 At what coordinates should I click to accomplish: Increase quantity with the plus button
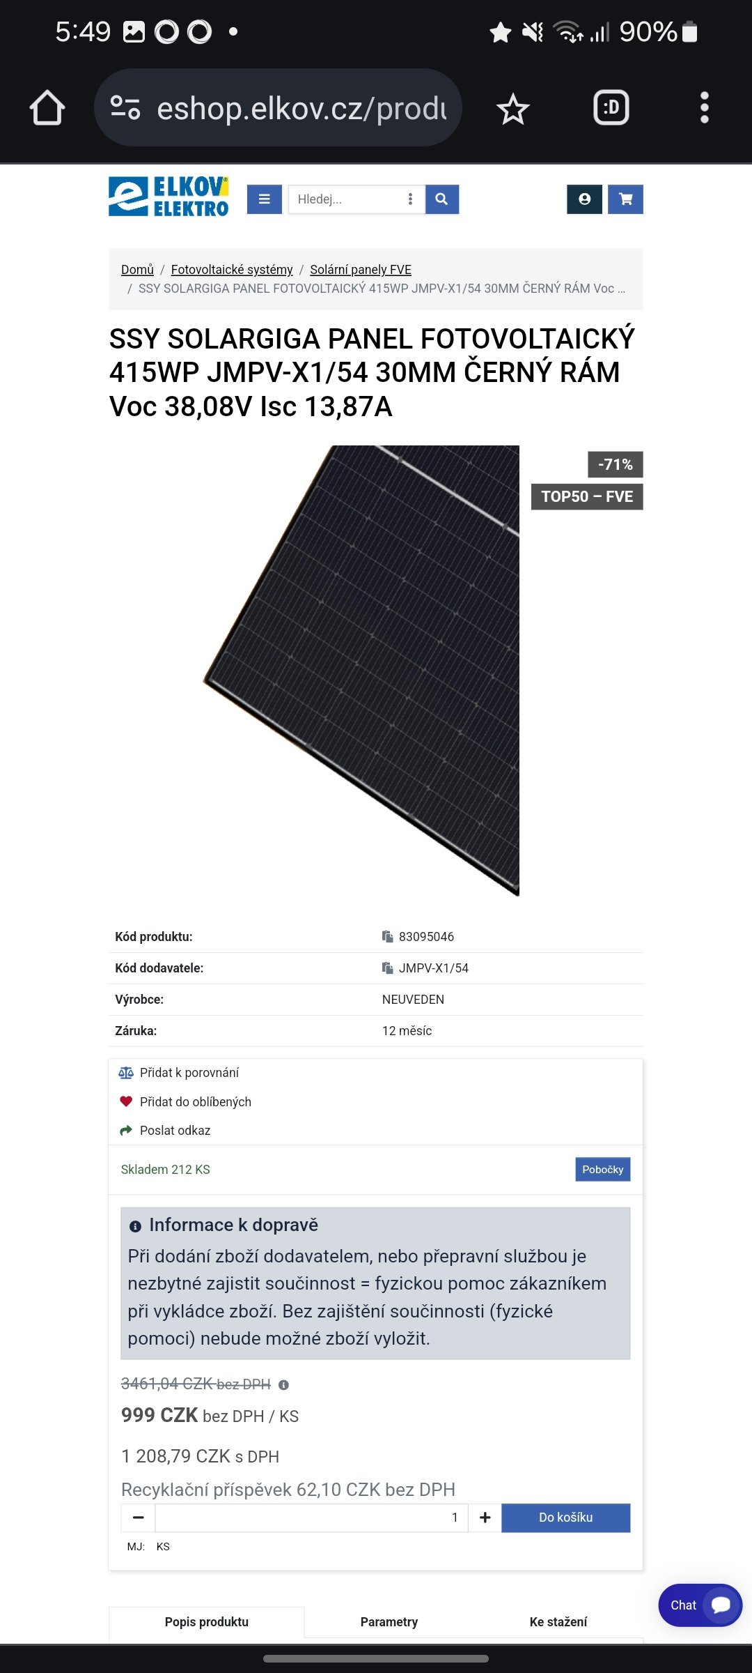tap(485, 1518)
